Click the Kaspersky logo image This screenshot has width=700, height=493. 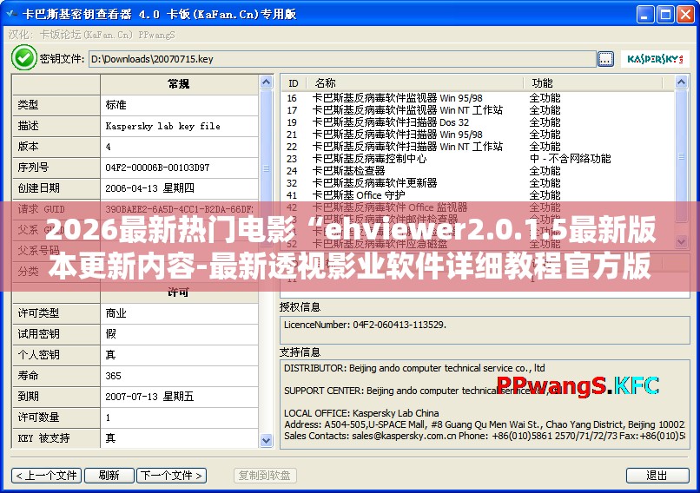click(x=655, y=59)
